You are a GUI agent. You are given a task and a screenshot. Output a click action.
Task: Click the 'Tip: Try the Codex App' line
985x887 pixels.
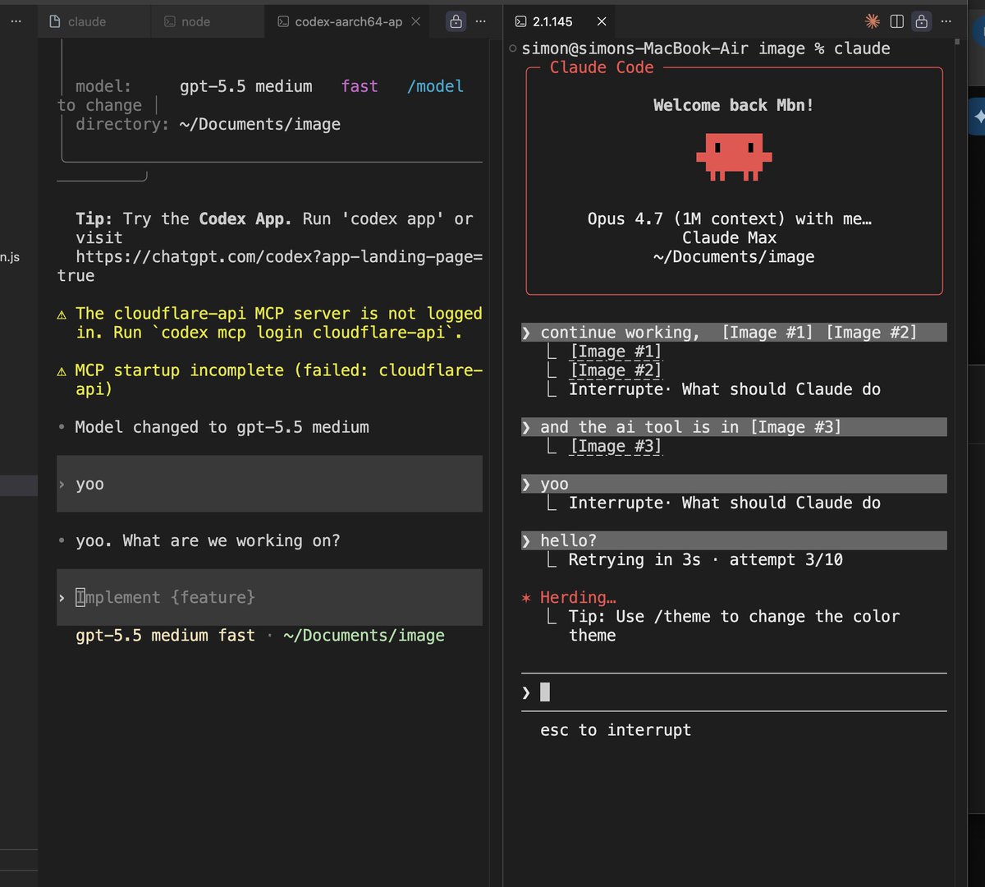pos(274,219)
